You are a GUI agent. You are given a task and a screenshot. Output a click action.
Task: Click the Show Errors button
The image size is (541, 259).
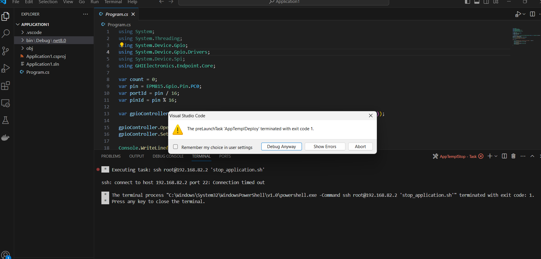pyautogui.click(x=325, y=147)
